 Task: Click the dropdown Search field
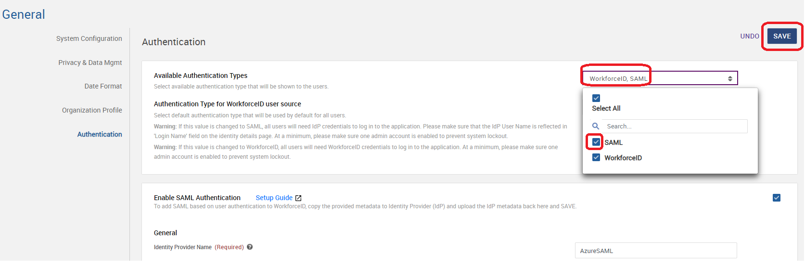pyautogui.click(x=676, y=126)
